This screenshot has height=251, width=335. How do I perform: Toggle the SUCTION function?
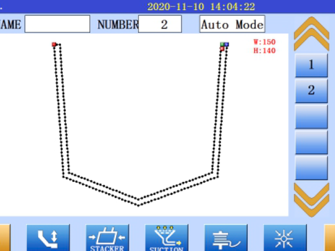[166, 238]
